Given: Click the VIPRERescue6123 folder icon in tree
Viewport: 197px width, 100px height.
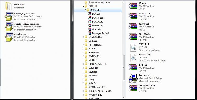Looking at the screenshot, I should (86, 87).
